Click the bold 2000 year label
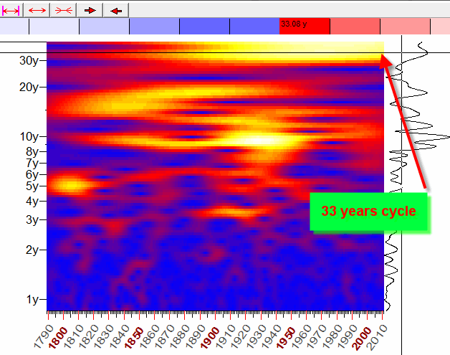 tap(363, 338)
